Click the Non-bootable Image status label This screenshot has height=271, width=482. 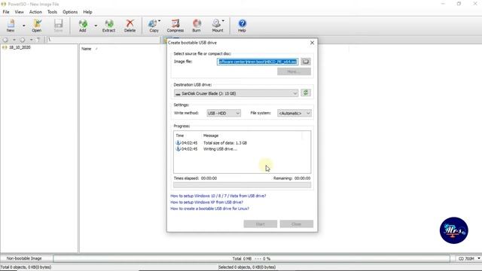[24, 259]
